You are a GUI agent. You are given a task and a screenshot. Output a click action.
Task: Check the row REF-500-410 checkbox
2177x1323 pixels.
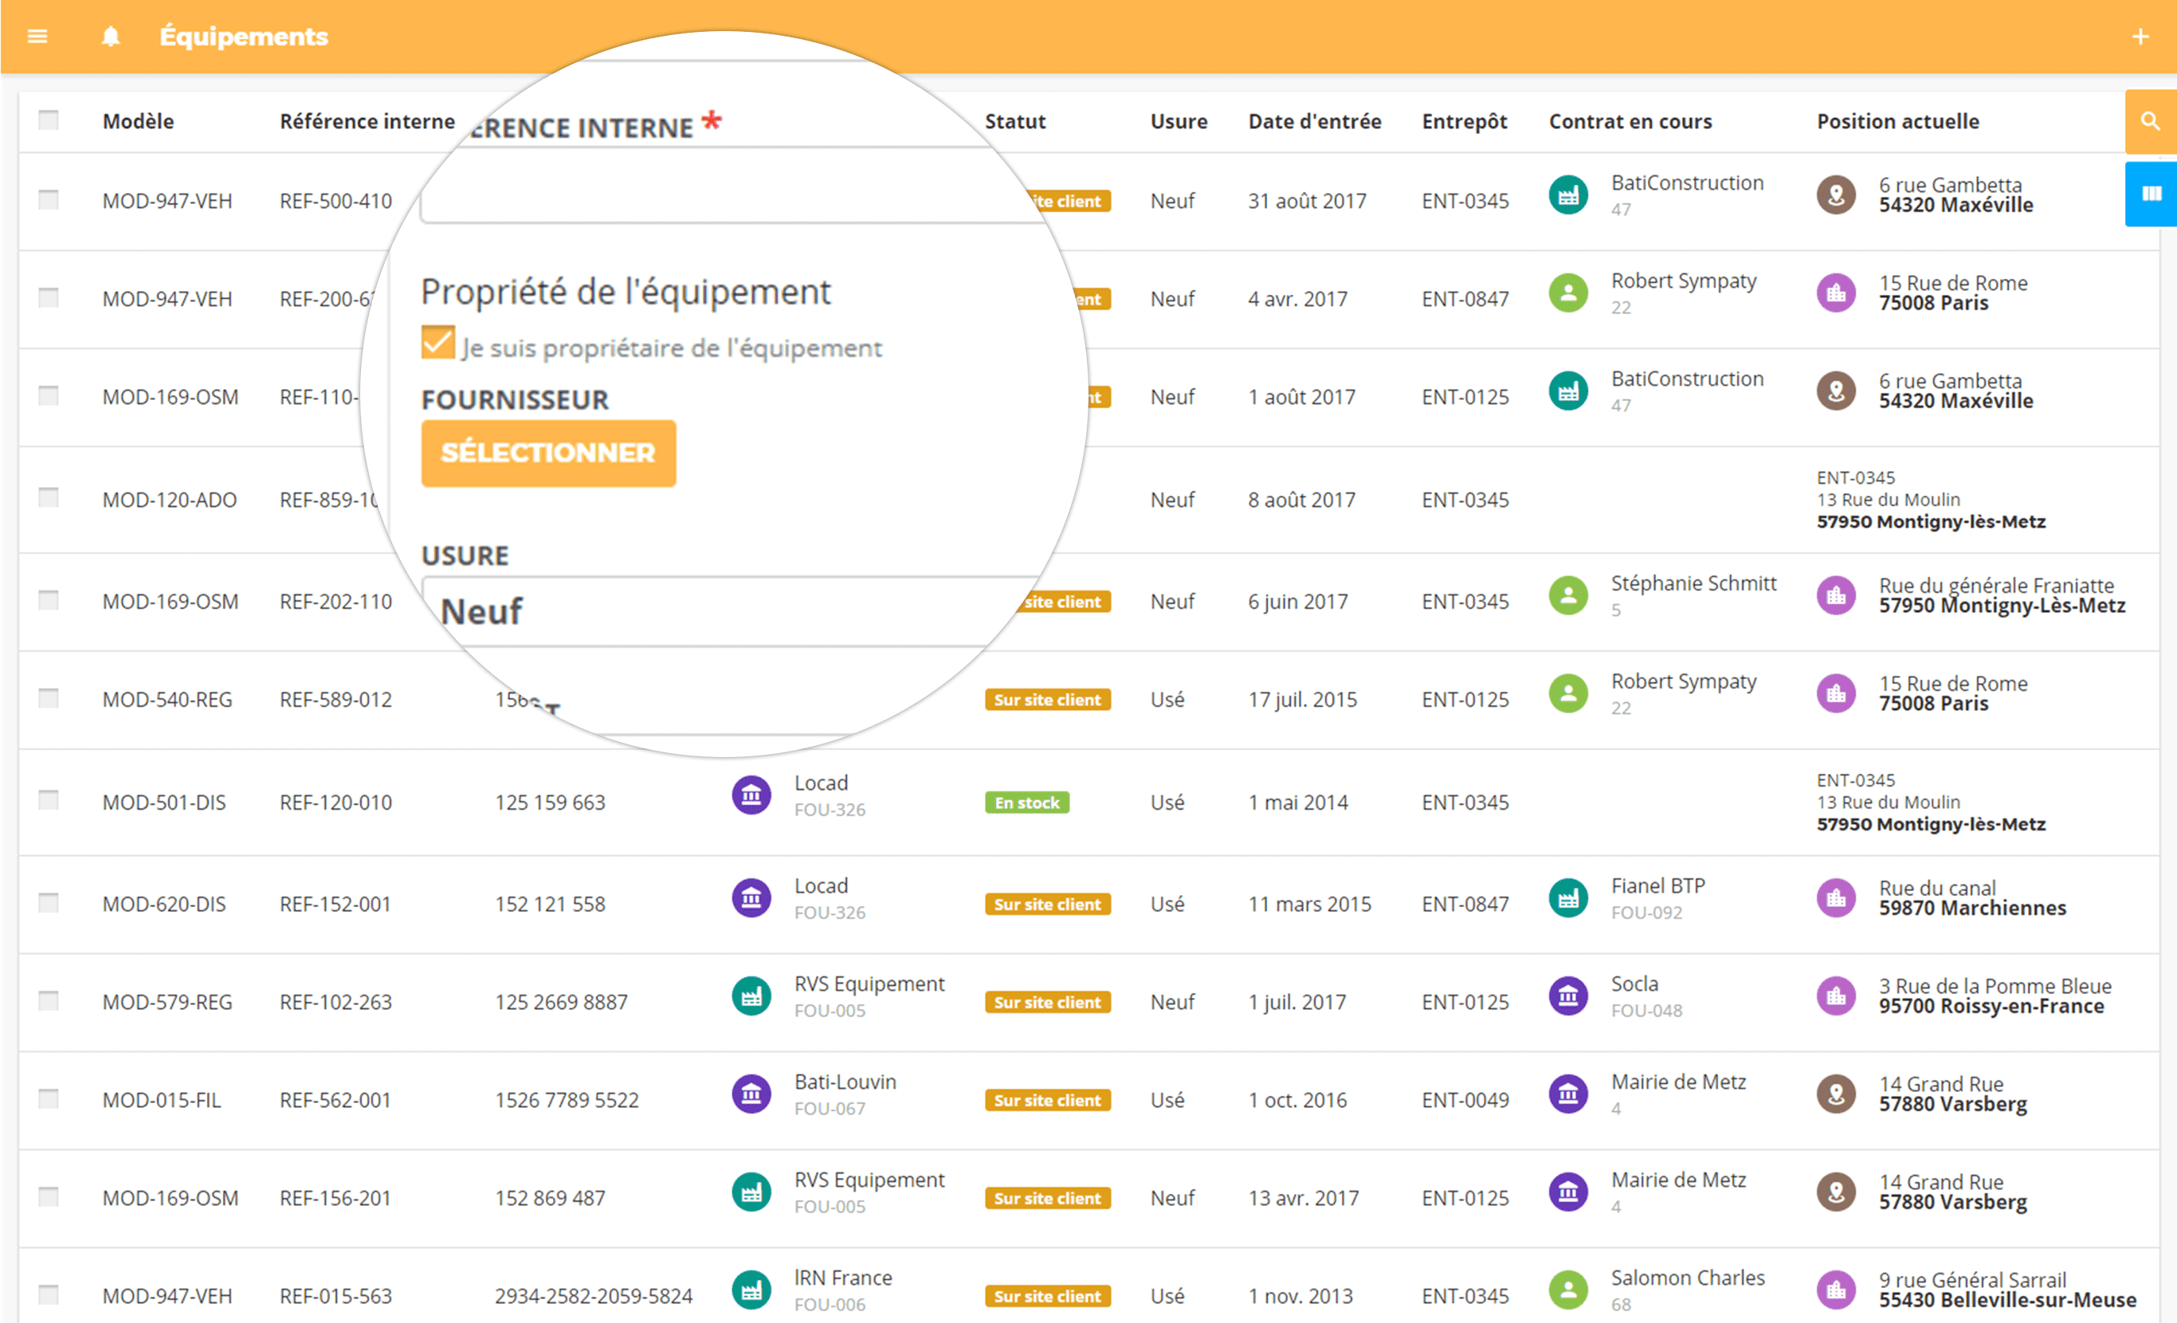coord(49,200)
